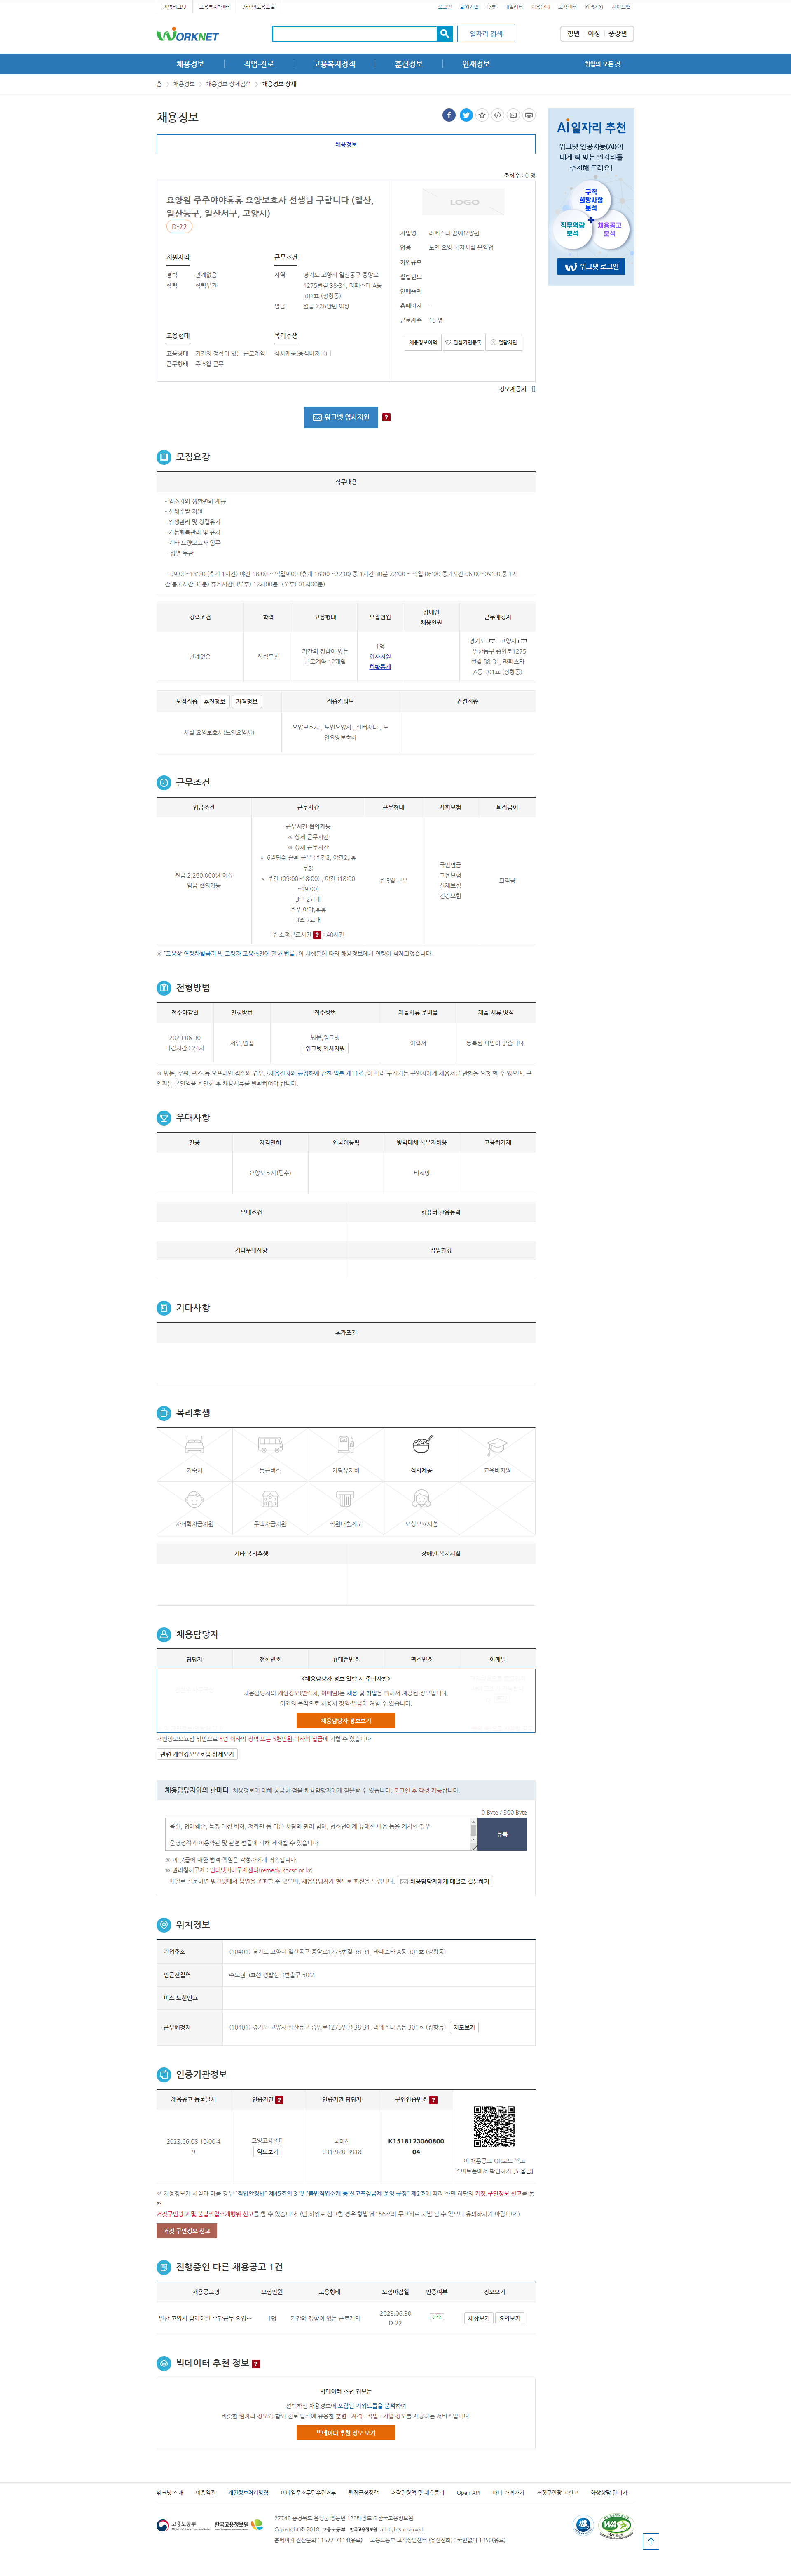The image size is (791, 2576).
Task: Open the 인재정보 main menu
Action: click(x=475, y=64)
